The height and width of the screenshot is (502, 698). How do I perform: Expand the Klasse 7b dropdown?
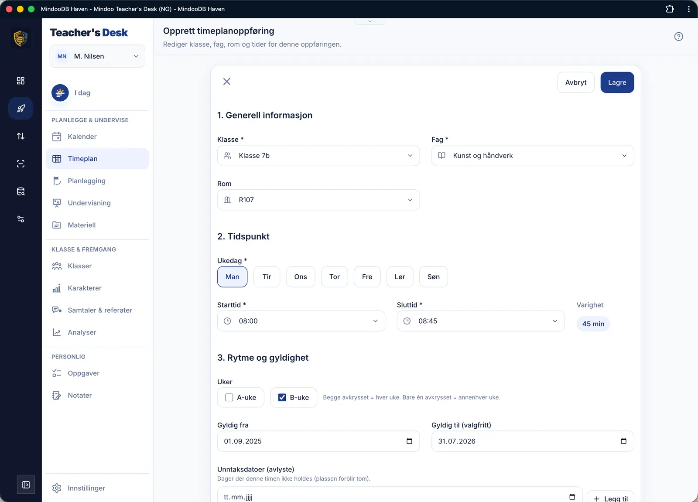coord(318,156)
